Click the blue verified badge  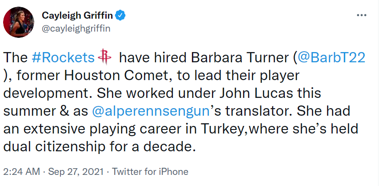click(x=120, y=16)
